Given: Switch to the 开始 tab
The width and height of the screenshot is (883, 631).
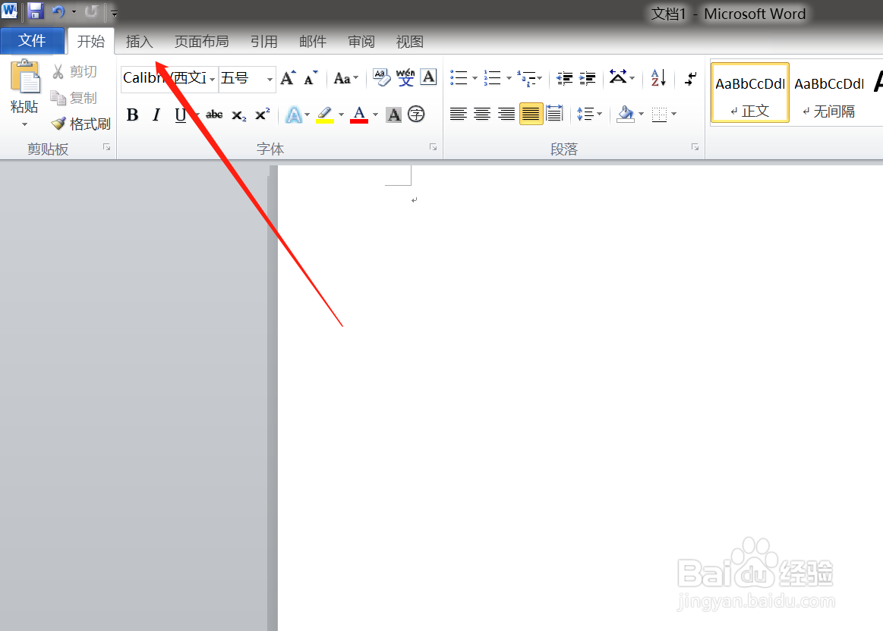Looking at the screenshot, I should pos(90,41).
